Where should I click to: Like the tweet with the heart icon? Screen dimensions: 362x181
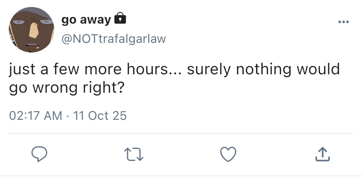tap(228, 154)
